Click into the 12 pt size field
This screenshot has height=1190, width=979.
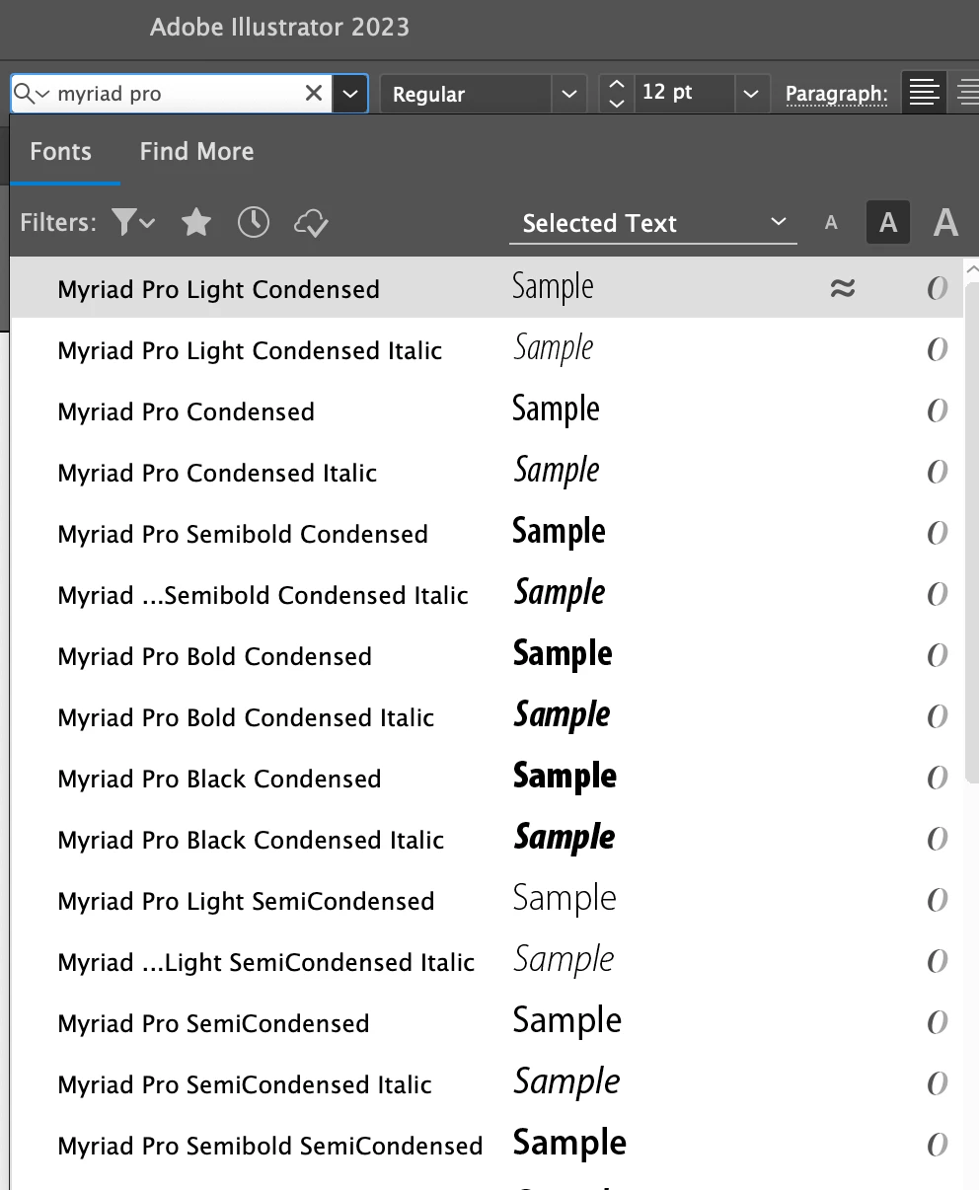[683, 94]
